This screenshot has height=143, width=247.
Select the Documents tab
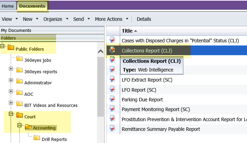pyautogui.click(x=32, y=6)
